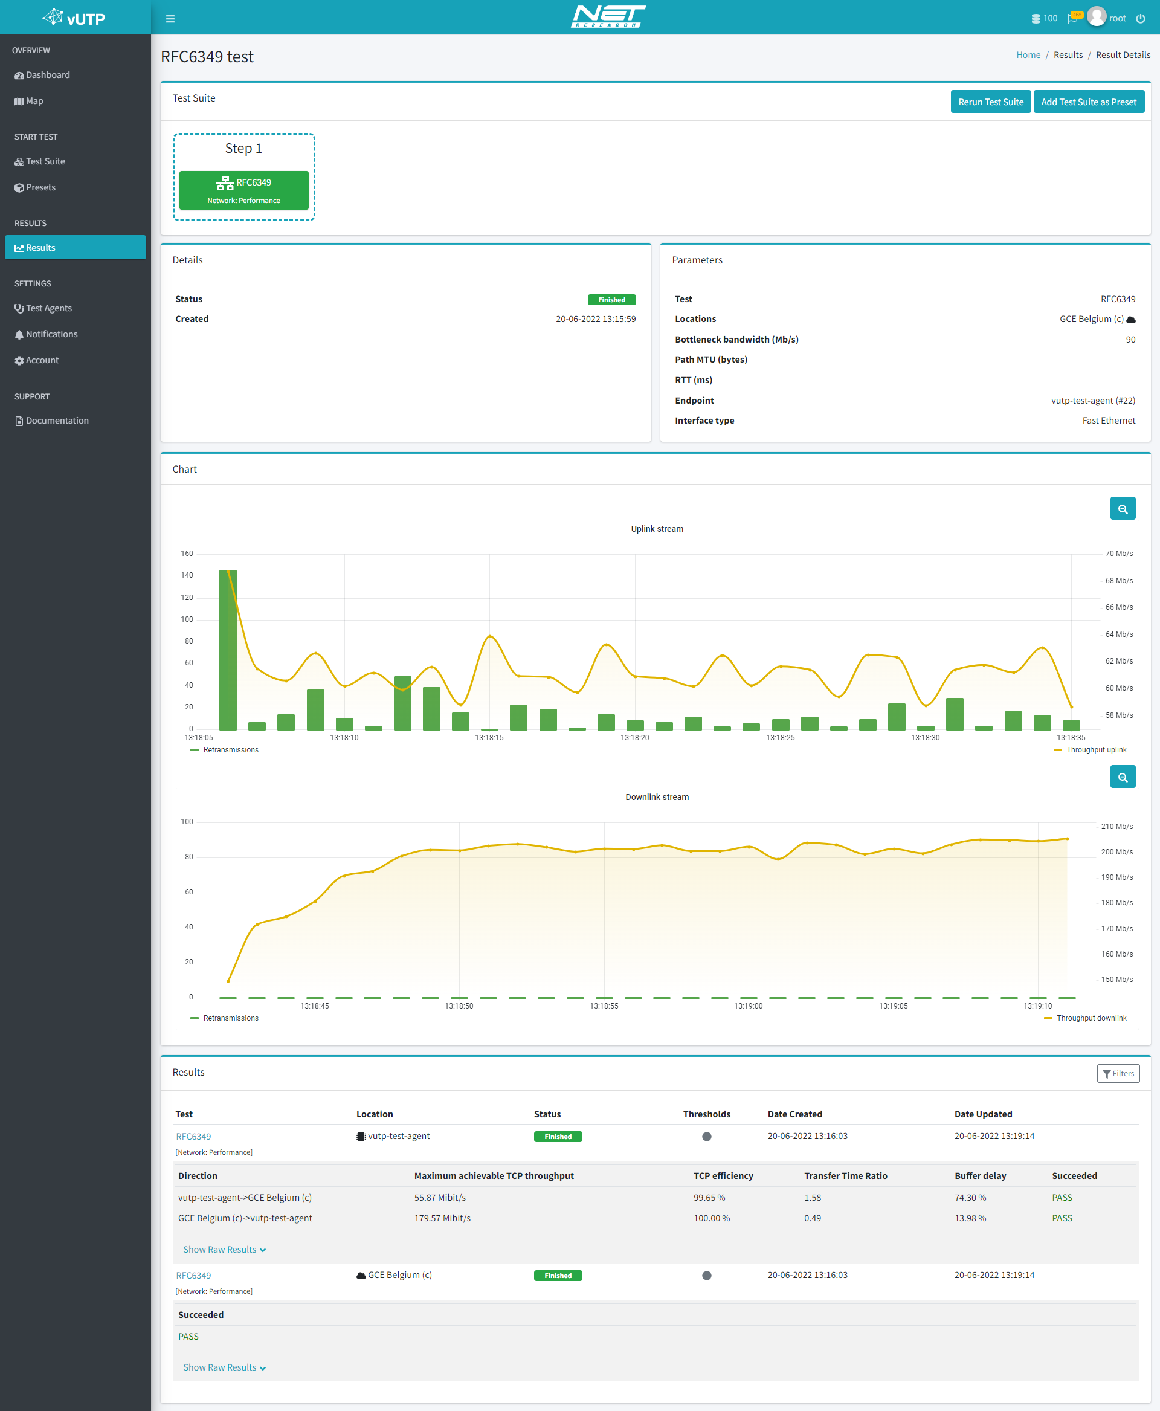1160x1411 pixels.
Task: Open RFC6349 link in GCE Belgium row
Action: click(193, 1275)
